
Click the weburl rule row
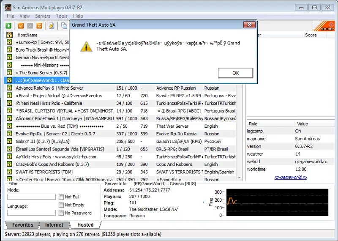290,162
